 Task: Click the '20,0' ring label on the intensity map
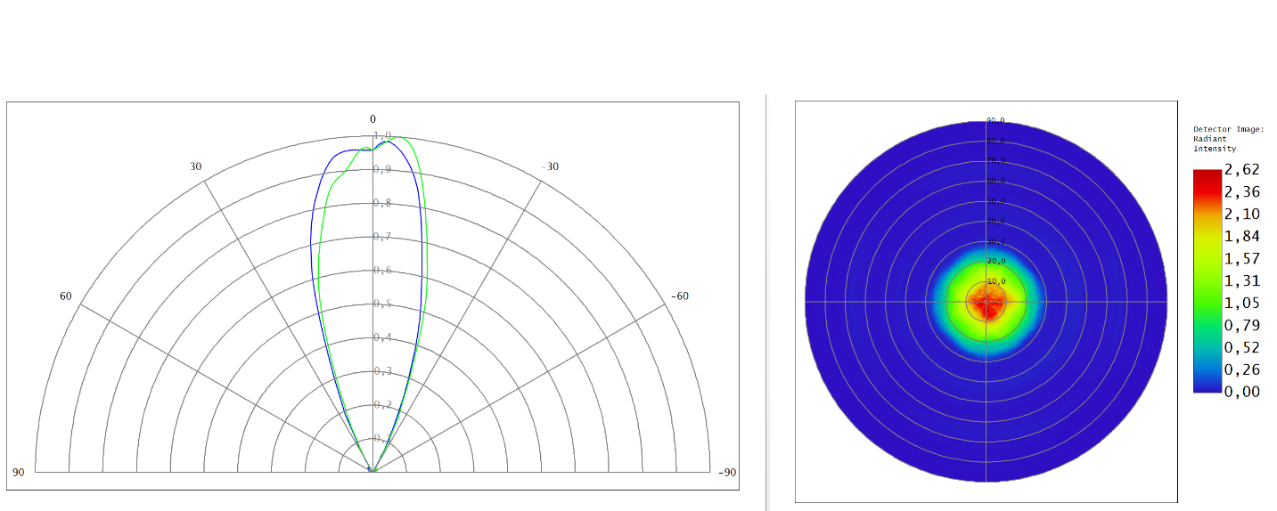(x=995, y=261)
